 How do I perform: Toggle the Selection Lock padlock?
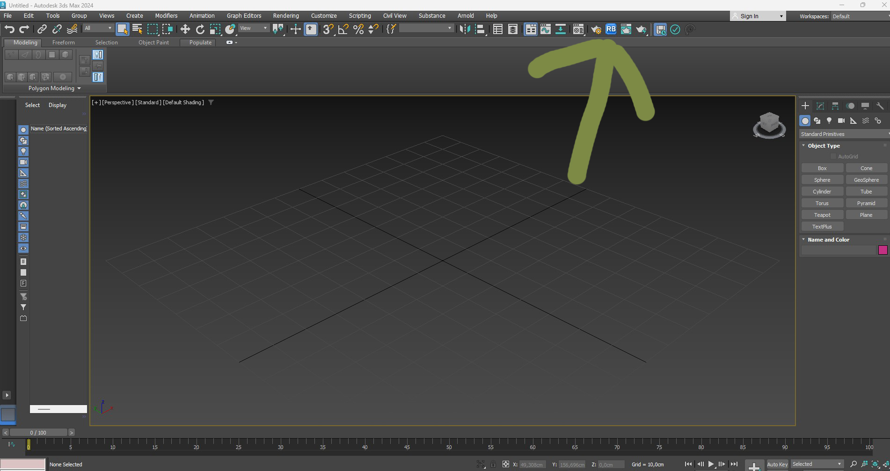493,464
